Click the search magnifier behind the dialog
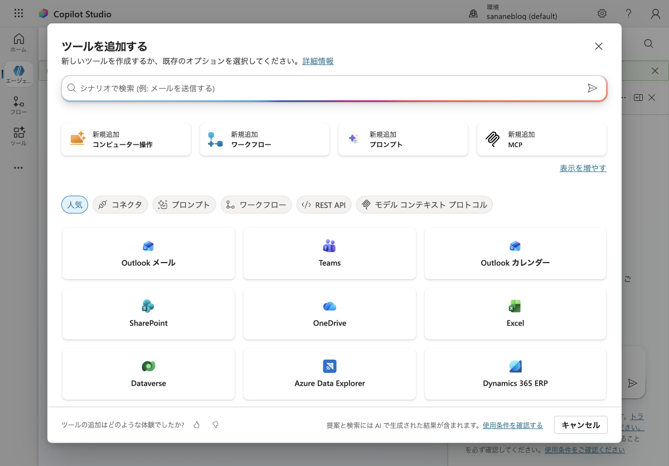This screenshot has width=669, height=466. click(648, 43)
